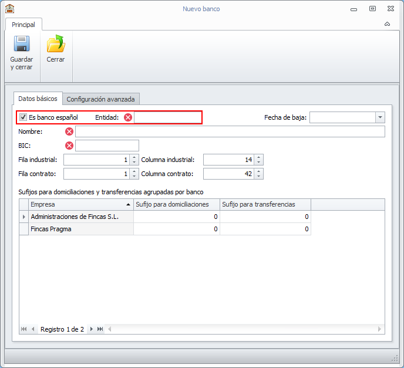404x368 pixels.
Task: Go to previous record in the grid navigator
Action: (x=33, y=329)
